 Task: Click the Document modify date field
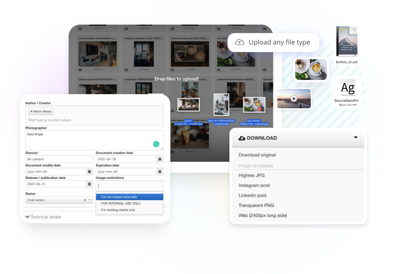point(56,171)
